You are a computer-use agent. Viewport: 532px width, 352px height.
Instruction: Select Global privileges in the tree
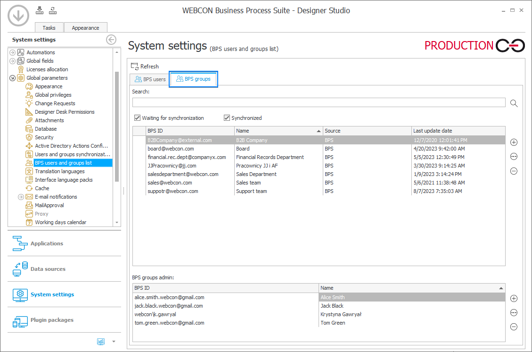point(53,95)
